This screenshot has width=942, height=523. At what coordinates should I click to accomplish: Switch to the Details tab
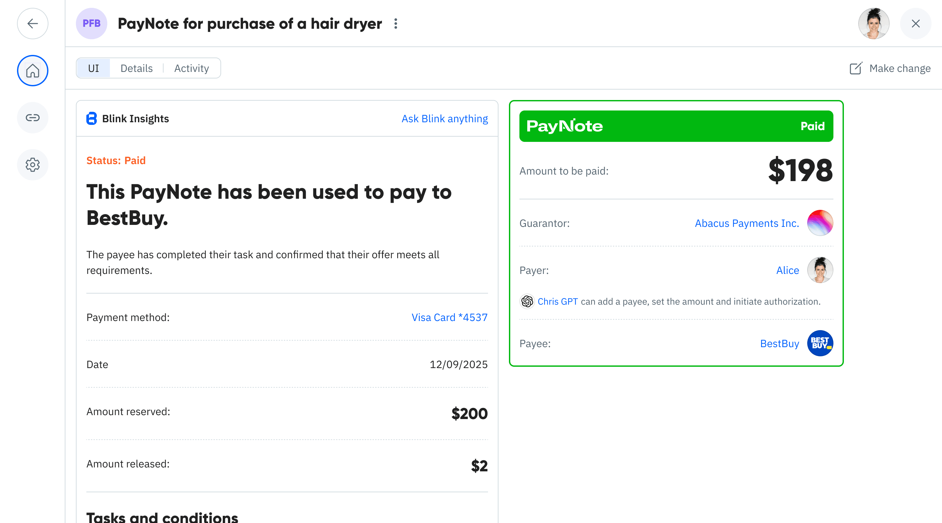coord(136,68)
